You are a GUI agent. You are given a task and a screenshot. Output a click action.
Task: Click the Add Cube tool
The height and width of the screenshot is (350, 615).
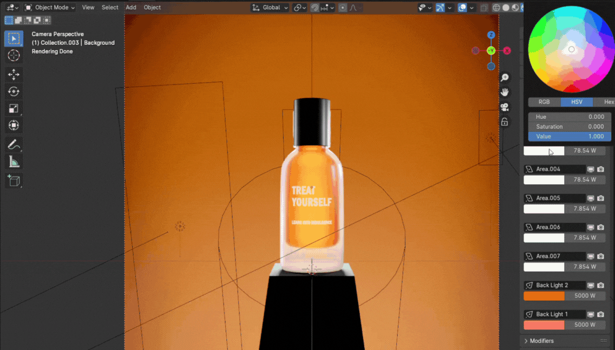pyautogui.click(x=14, y=180)
